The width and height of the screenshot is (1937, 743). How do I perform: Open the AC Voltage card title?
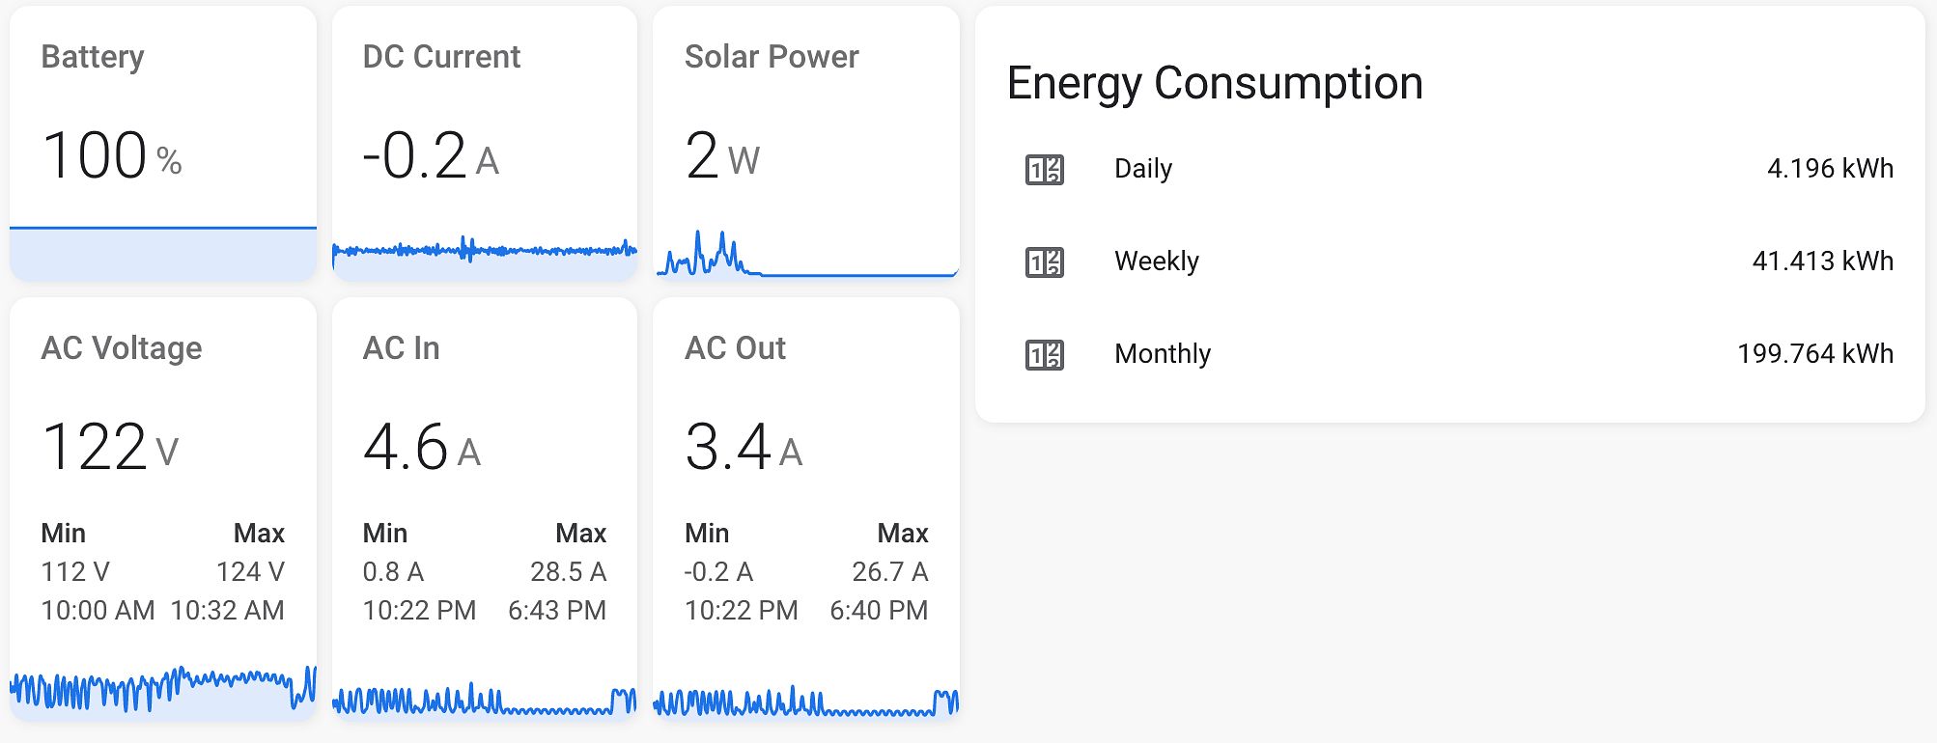click(x=122, y=348)
